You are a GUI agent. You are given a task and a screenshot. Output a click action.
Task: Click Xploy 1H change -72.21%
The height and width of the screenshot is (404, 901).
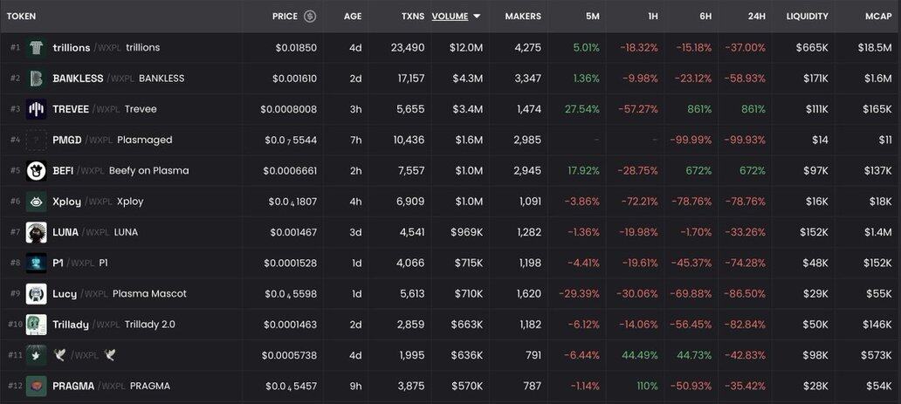(638, 202)
